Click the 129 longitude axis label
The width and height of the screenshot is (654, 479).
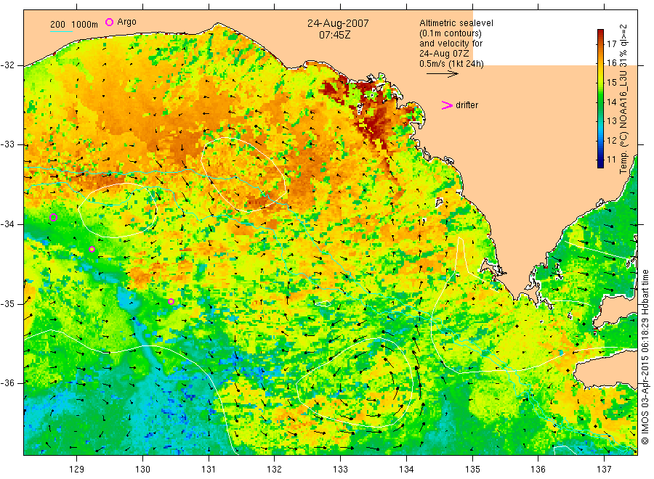click(x=77, y=470)
